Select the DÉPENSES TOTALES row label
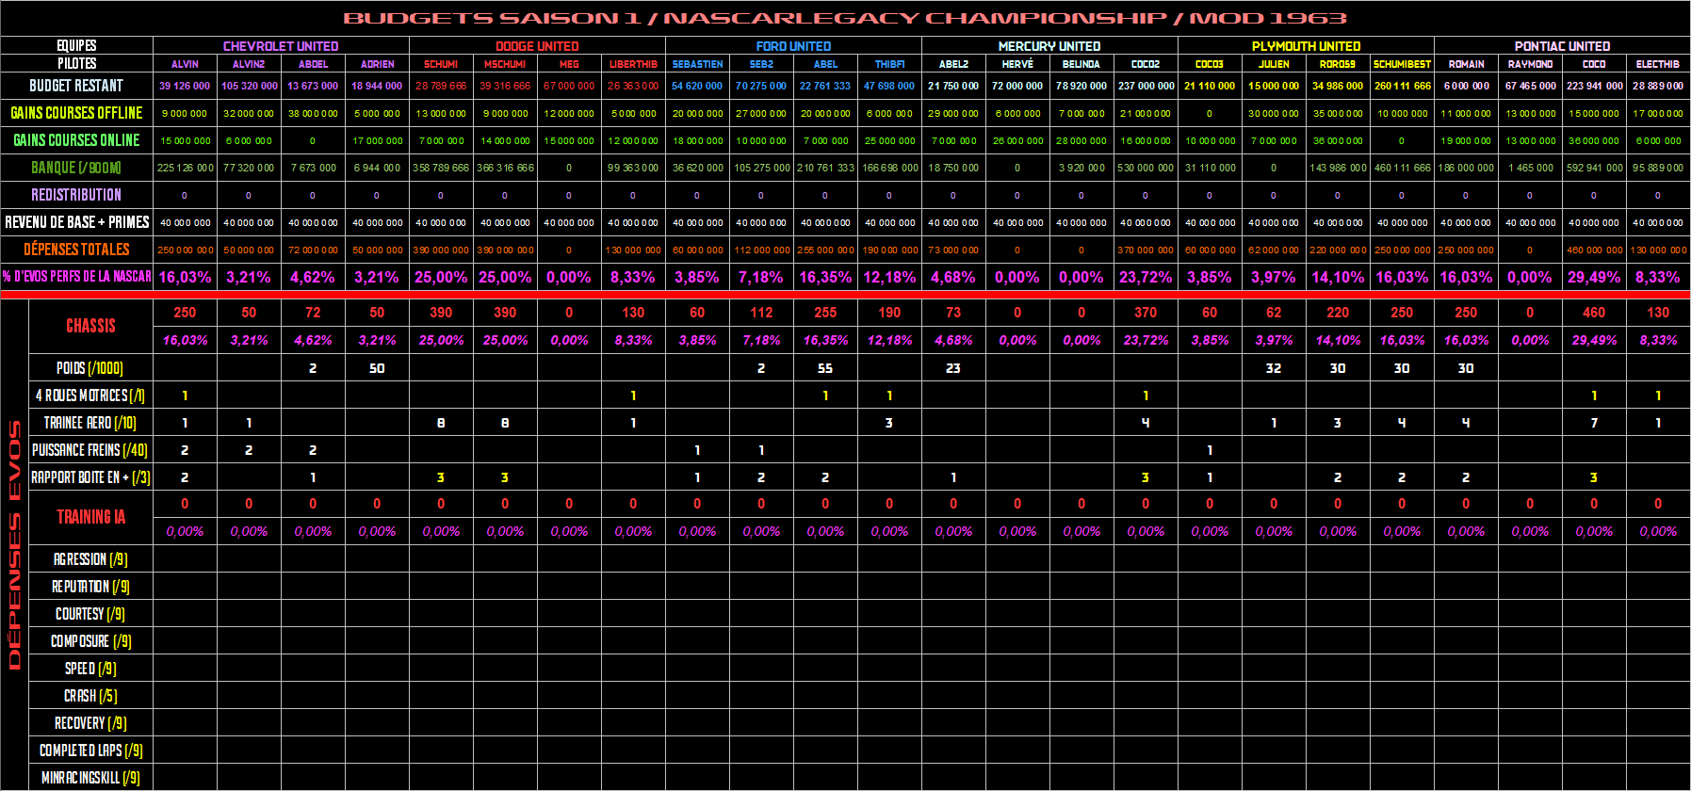This screenshot has height=791, width=1691. click(76, 250)
